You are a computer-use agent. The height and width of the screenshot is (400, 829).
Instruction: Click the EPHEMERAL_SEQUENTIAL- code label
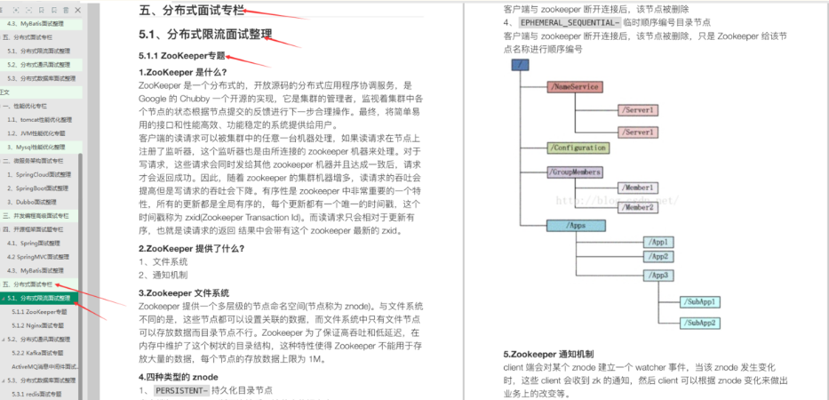(570, 23)
